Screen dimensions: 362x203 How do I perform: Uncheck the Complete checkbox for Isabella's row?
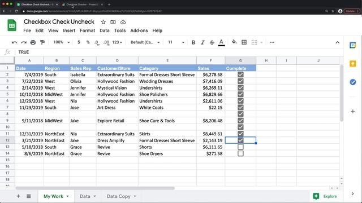[x=240, y=74]
